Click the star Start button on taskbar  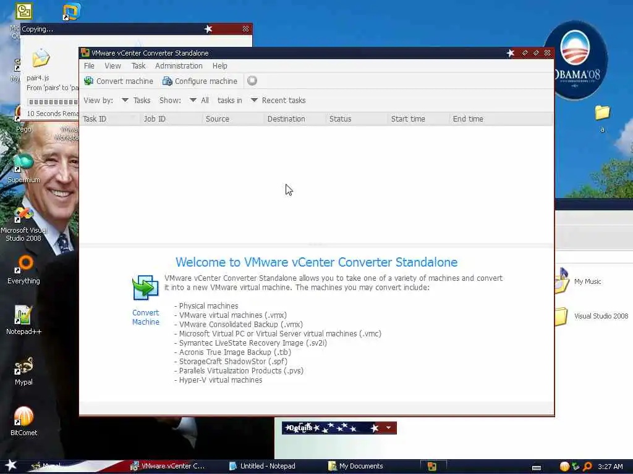[x=11, y=465]
